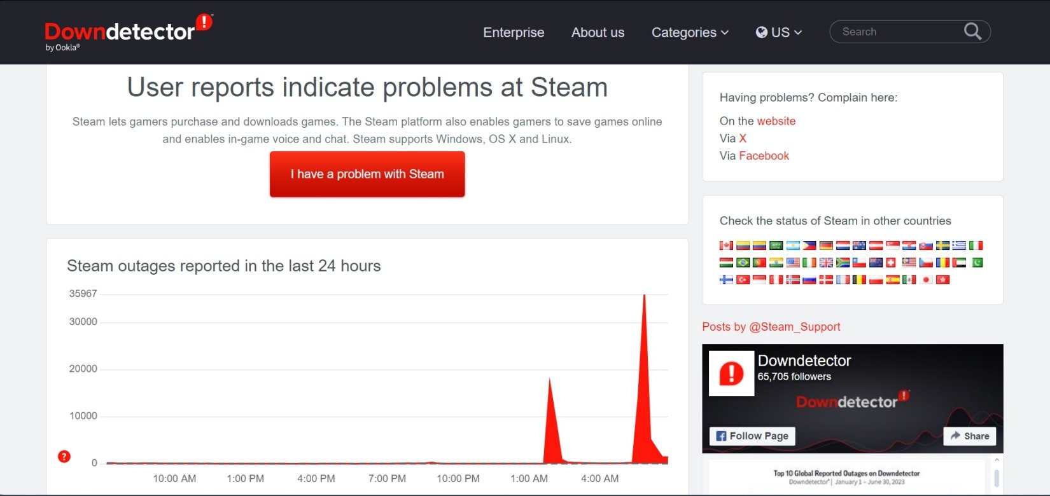Select the Switzerland flag
The image size is (1050, 496).
coord(892,263)
